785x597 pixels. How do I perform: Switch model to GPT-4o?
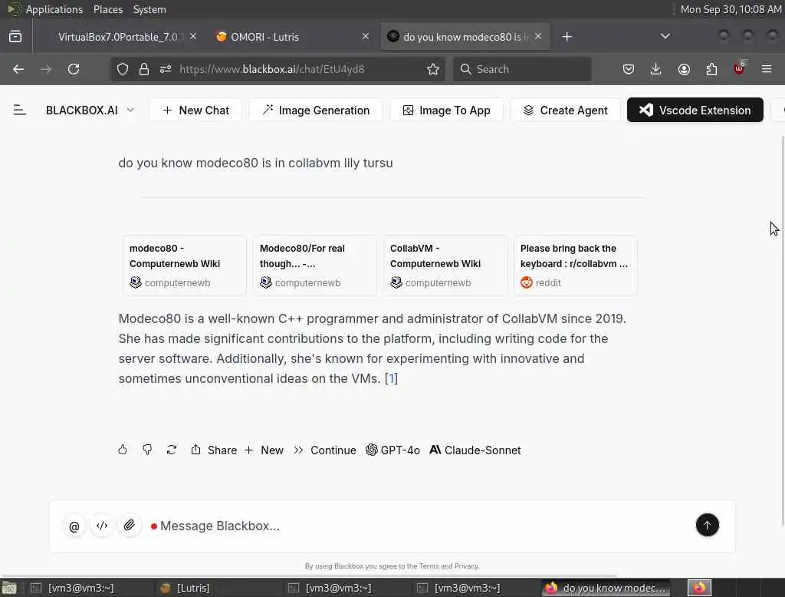[x=393, y=450]
